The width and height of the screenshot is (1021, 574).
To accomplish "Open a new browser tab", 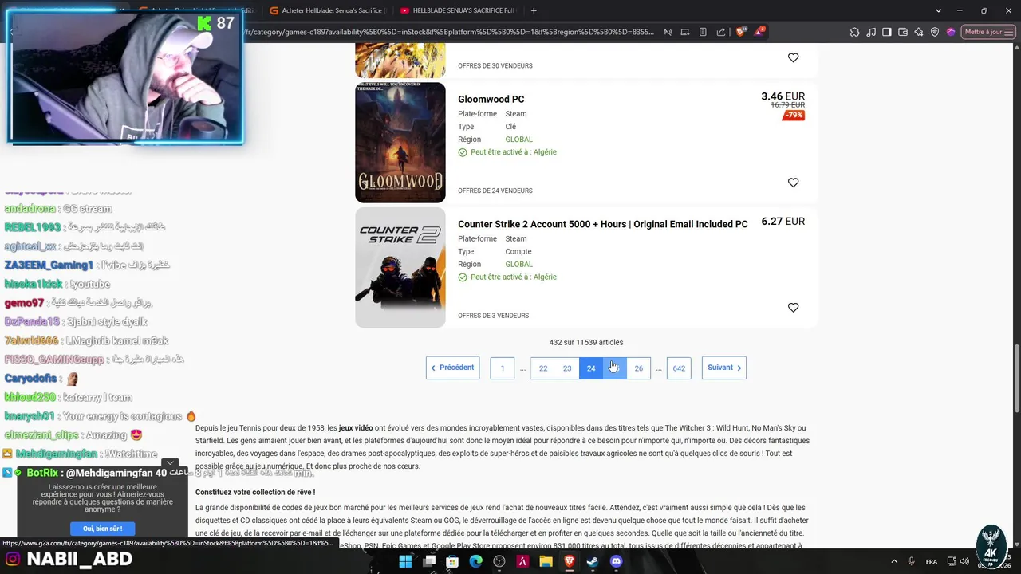I will click(534, 10).
